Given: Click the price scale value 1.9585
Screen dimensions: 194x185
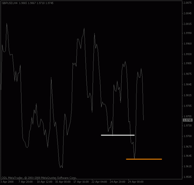Looking at the screenshot, I should coord(187,177).
